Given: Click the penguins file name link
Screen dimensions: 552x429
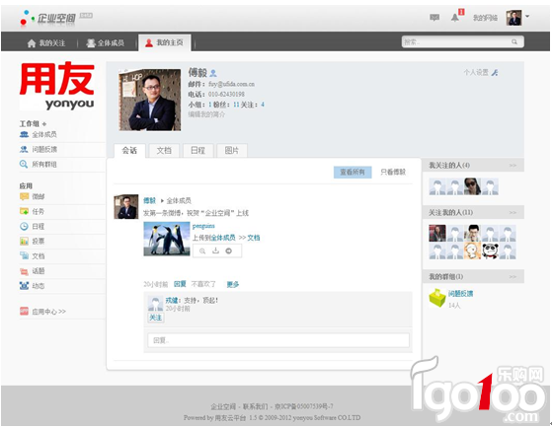Looking at the screenshot, I should pyautogui.click(x=203, y=226).
